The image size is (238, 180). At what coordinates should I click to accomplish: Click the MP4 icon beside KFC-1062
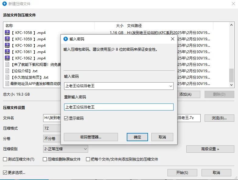tap(7, 58)
